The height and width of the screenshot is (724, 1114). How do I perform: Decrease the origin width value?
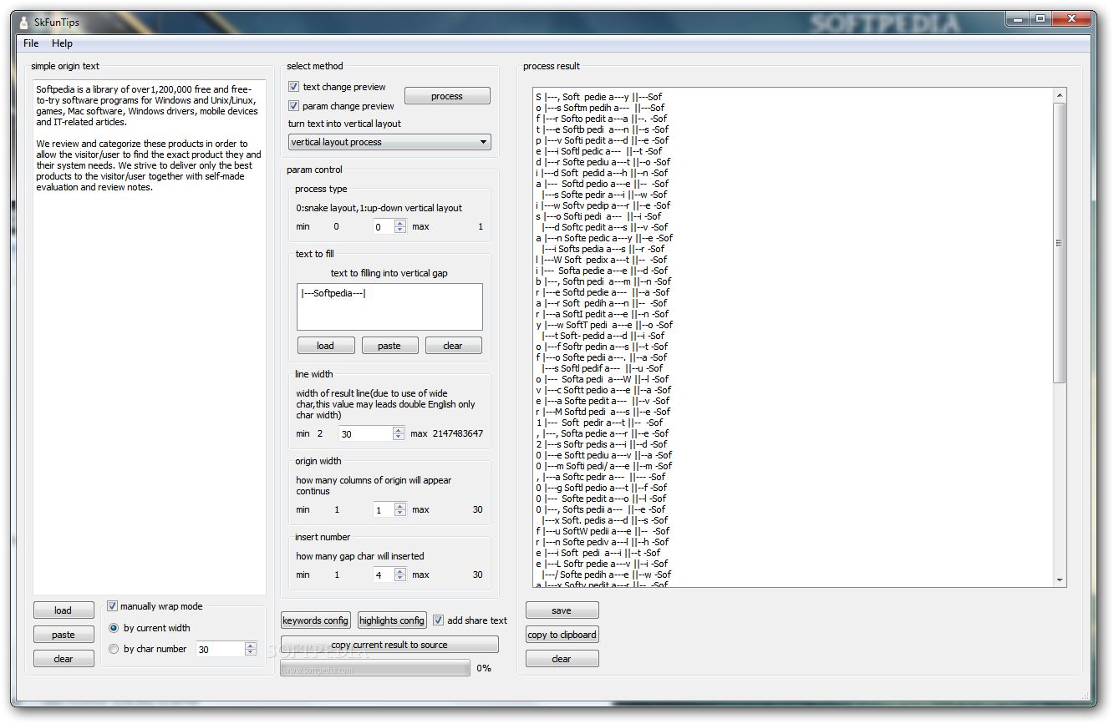400,513
